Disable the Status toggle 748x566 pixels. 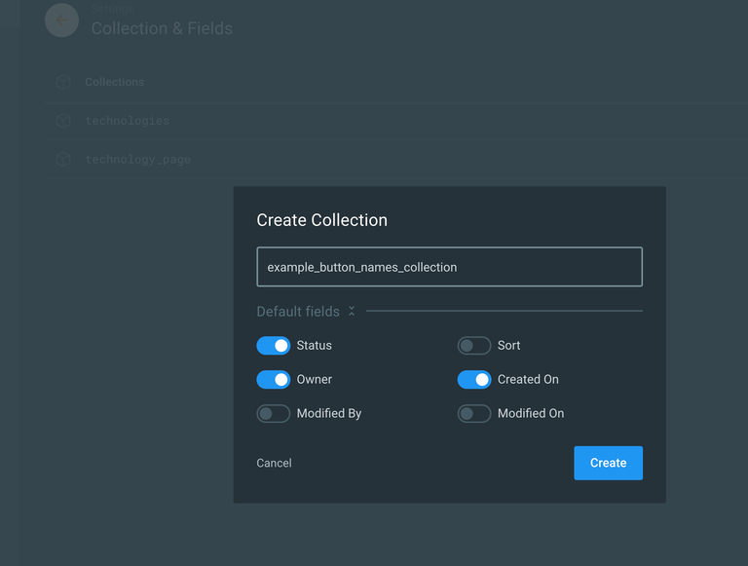tap(274, 346)
